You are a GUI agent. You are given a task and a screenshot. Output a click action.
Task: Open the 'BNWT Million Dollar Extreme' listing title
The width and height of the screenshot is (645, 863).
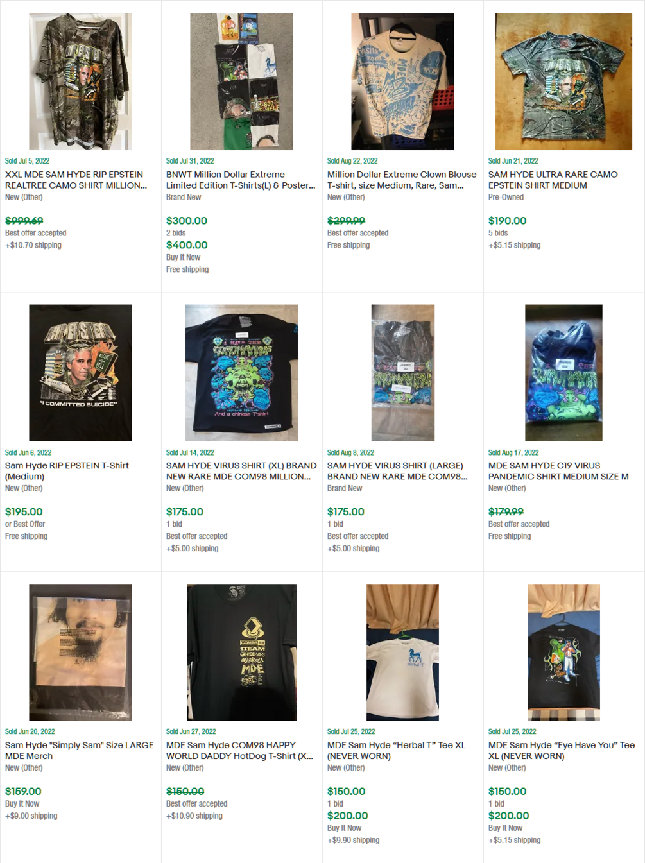click(241, 180)
